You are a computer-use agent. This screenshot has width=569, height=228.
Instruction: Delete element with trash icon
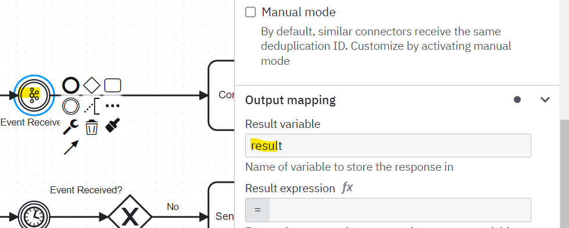(x=91, y=127)
